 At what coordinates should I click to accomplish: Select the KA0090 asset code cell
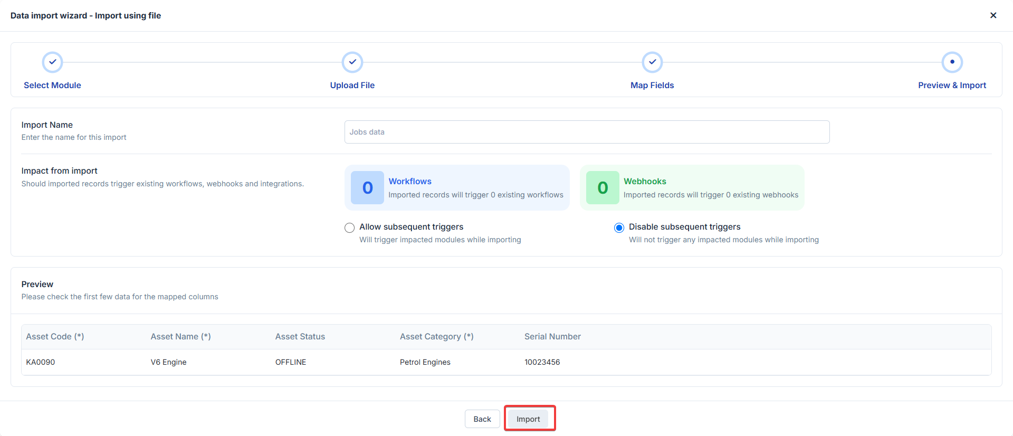[x=41, y=362]
